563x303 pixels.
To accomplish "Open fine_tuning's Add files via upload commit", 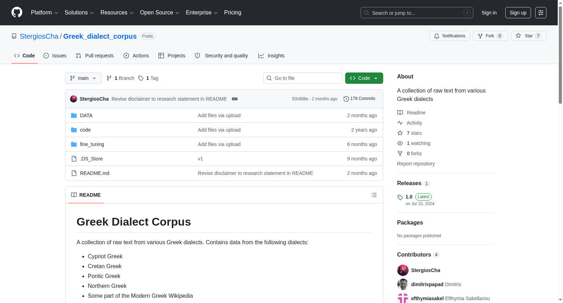I will point(219,144).
